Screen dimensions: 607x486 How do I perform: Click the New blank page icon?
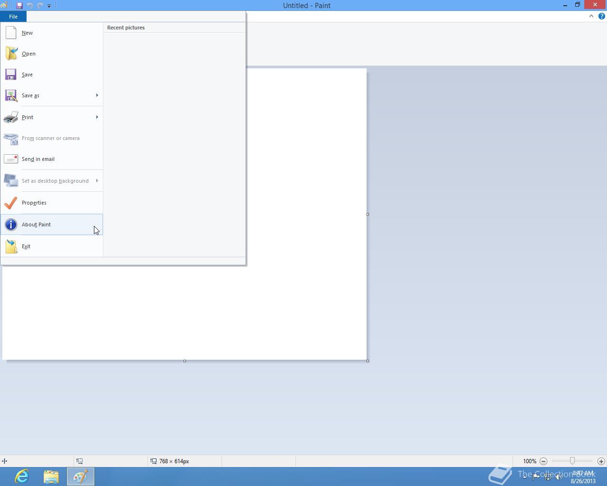pyautogui.click(x=11, y=33)
